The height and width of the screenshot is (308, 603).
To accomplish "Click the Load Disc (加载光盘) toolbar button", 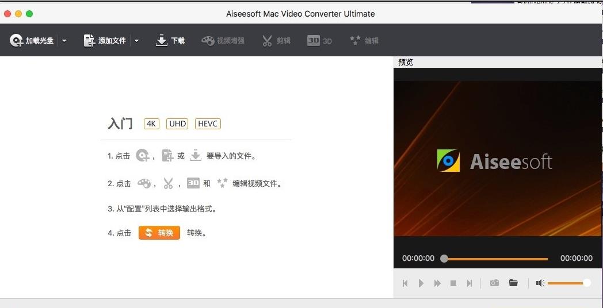I will [32, 40].
